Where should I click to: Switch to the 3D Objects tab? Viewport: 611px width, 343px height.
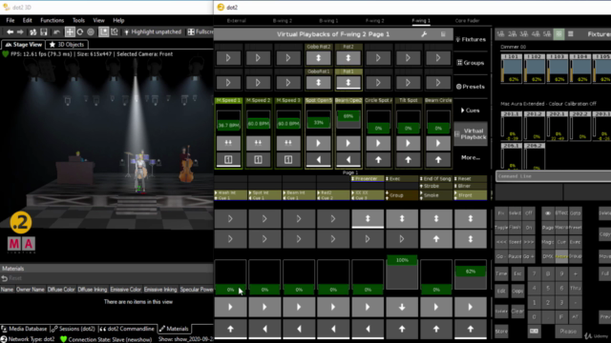67,45
